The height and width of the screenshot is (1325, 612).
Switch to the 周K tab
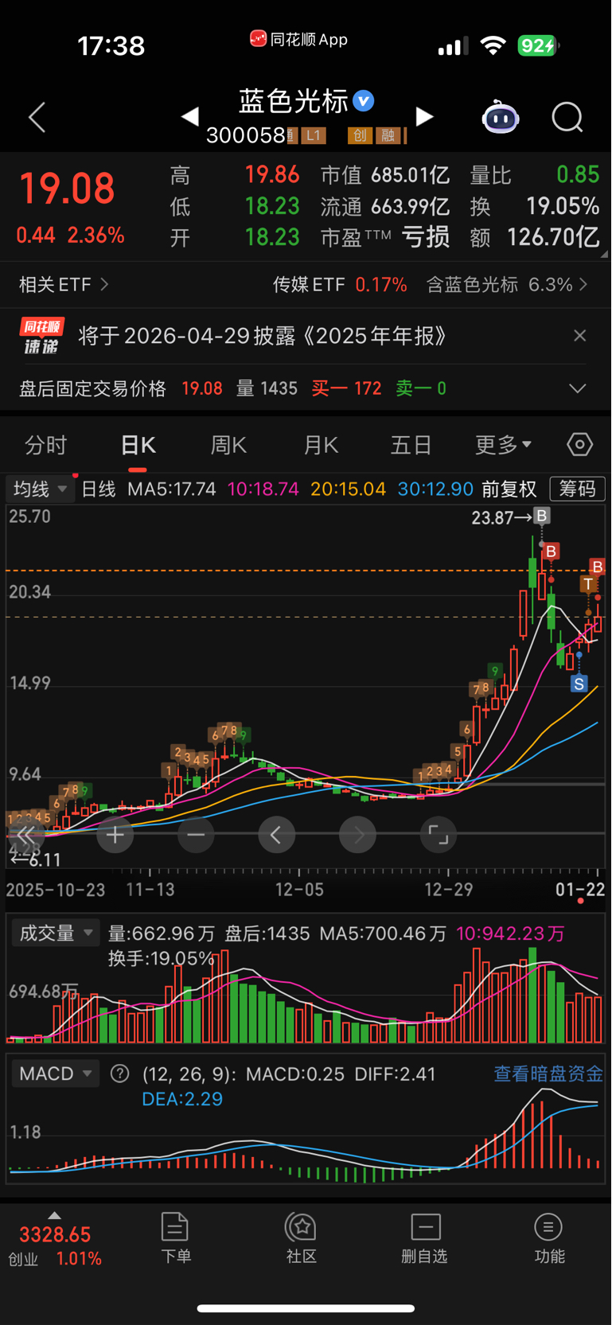tap(228, 445)
